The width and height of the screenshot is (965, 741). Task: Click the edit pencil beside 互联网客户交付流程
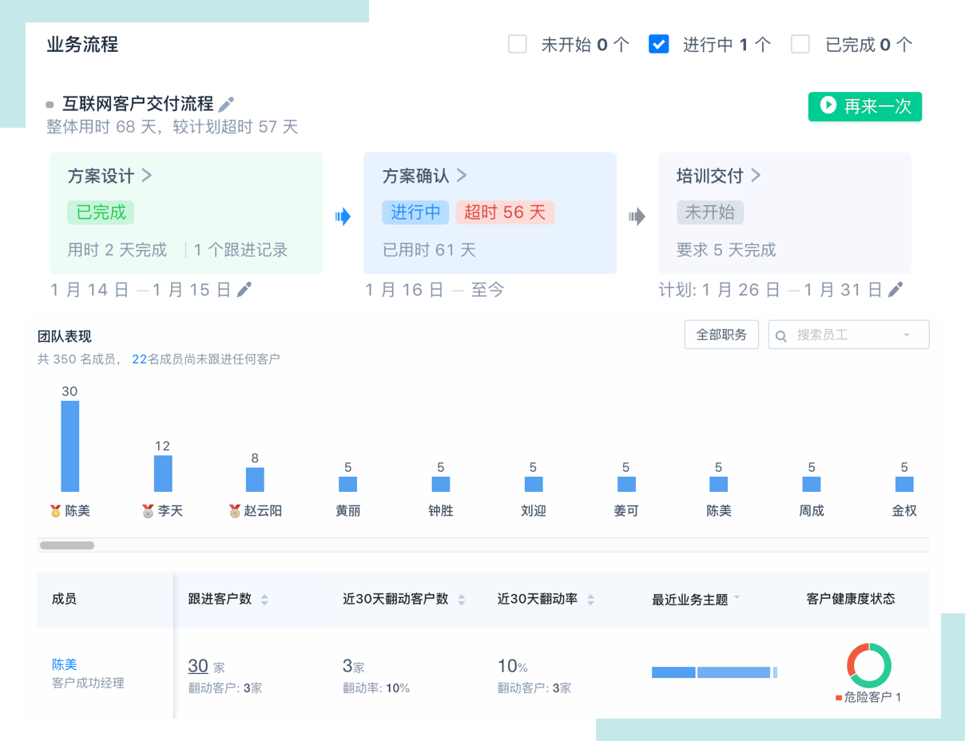coord(227,104)
